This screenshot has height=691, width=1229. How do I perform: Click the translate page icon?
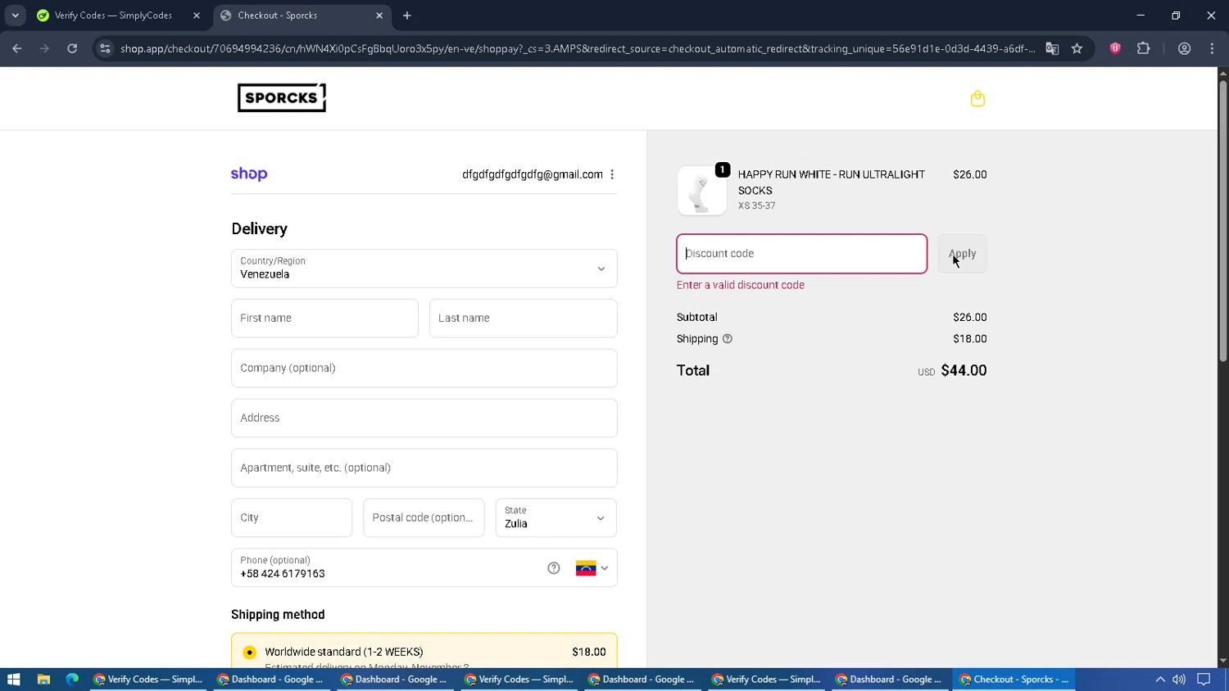click(1052, 49)
